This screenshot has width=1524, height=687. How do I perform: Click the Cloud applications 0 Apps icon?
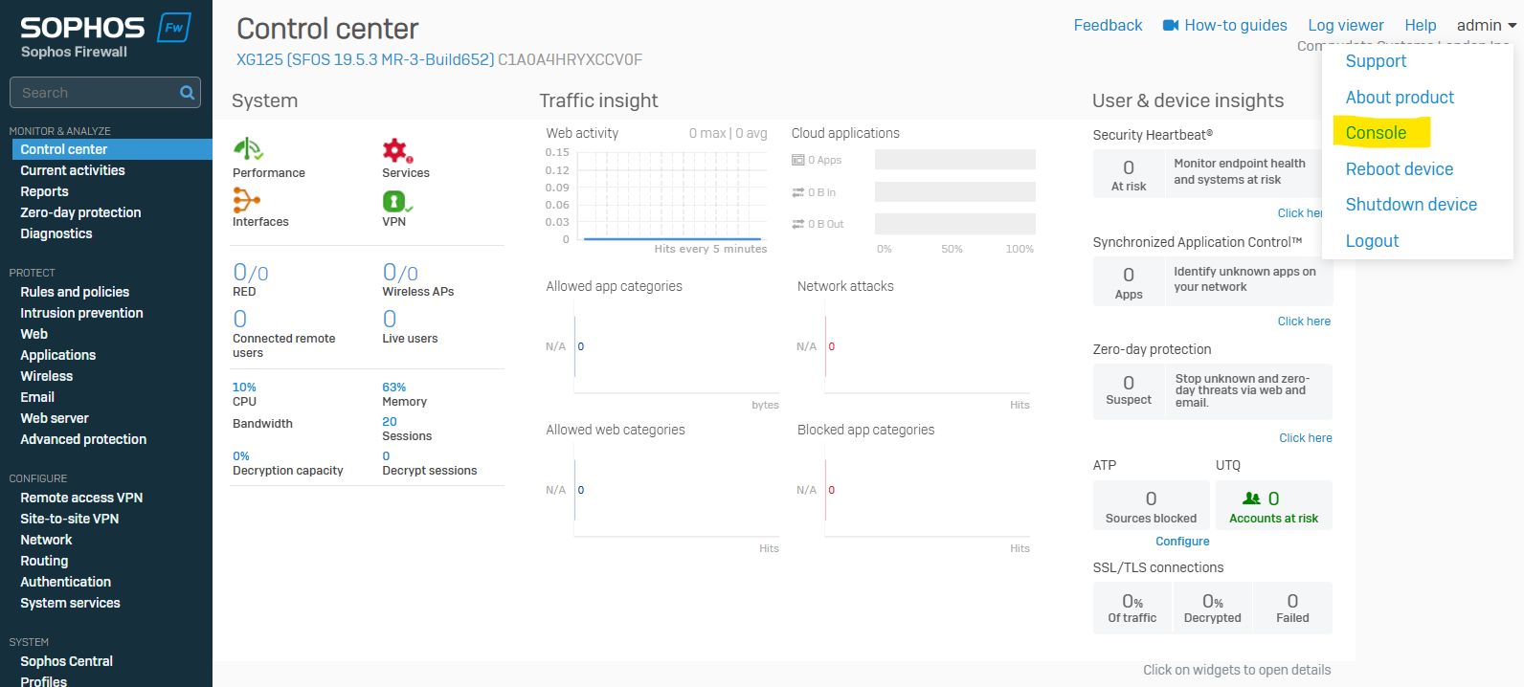tap(797, 160)
